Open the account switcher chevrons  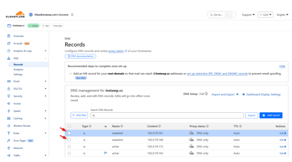(72, 15)
